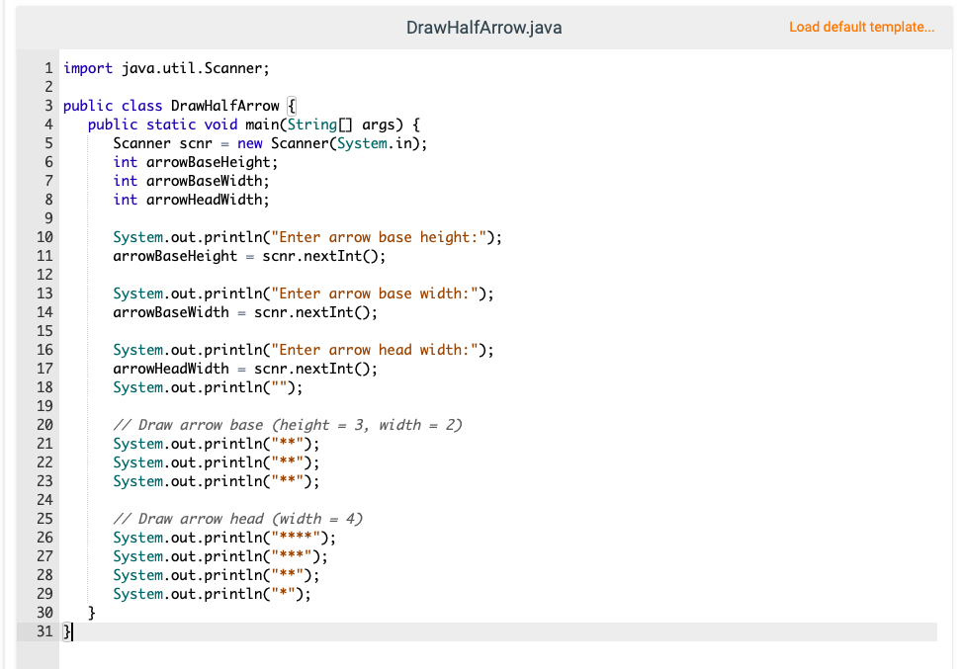Click arrowHeadWidth = scnr.nextInt() line

[245, 369]
